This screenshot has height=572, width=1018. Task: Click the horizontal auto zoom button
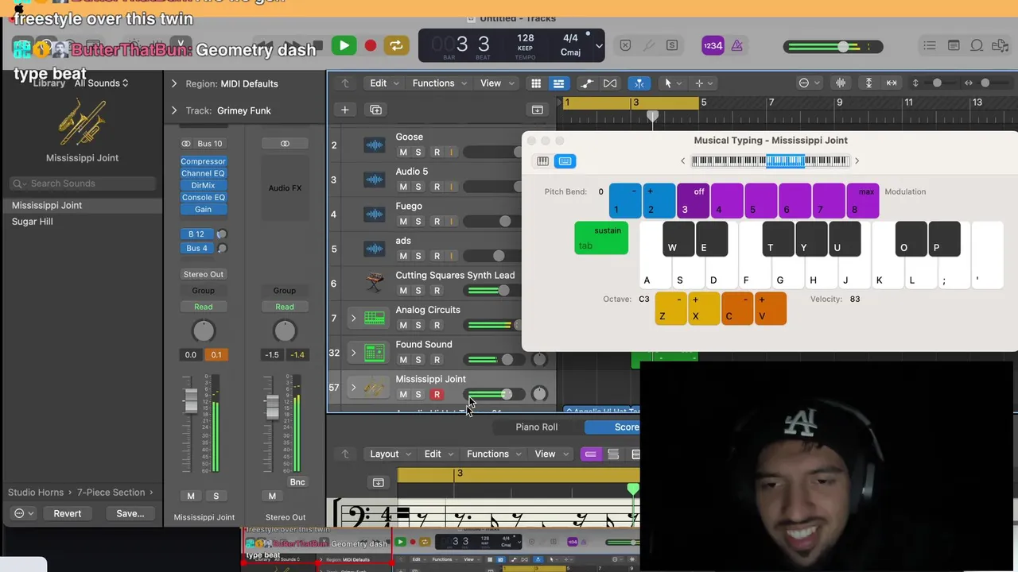(892, 83)
